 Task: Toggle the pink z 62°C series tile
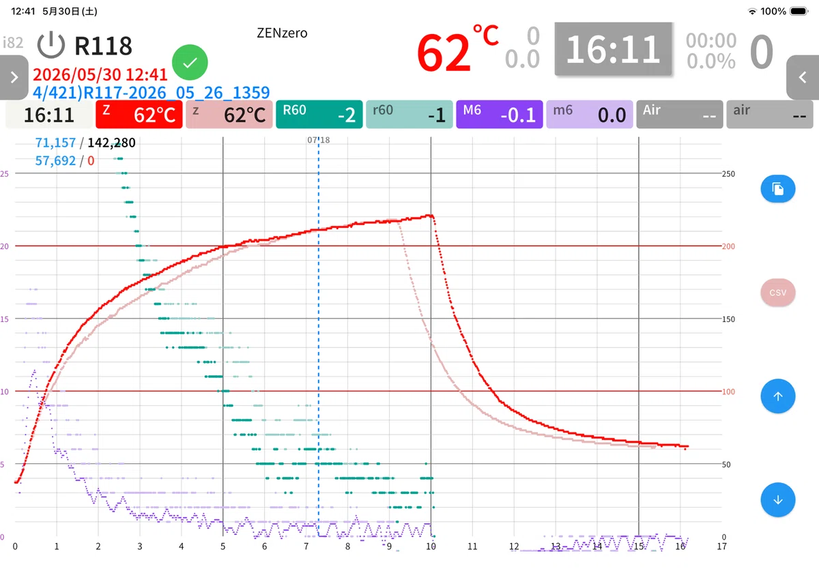[x=229, y=115]
